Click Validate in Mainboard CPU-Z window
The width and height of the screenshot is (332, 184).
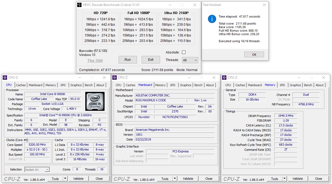point(188,179)
